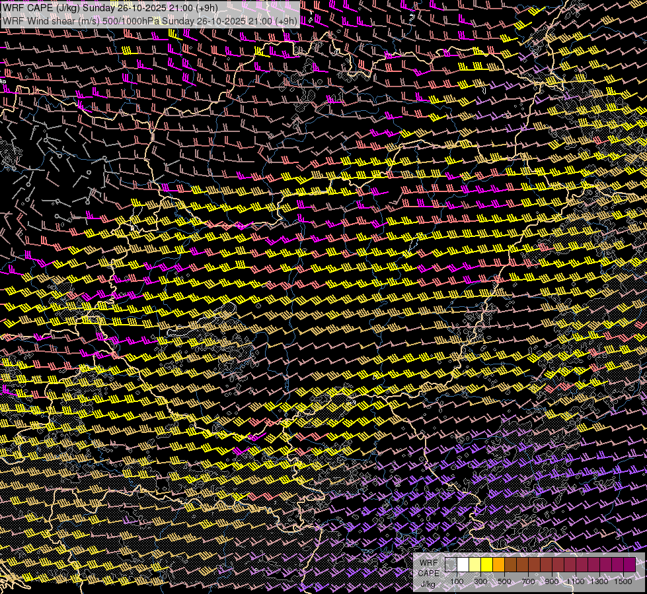647x594 pixels.
Task: Select the brown swatch right of the 500 tick
Action: pos(511,565)
